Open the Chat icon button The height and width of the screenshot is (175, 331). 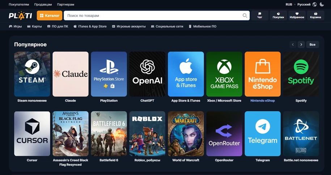pyautogui.click(x=260, y=16)
